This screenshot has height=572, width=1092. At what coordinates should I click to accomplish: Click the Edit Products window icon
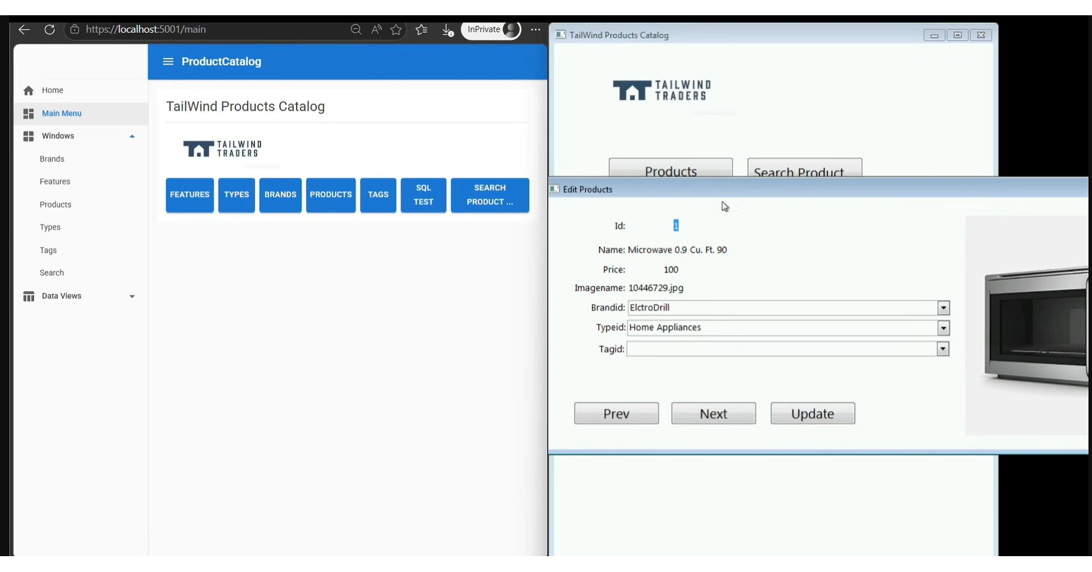[x=554, y=189]
